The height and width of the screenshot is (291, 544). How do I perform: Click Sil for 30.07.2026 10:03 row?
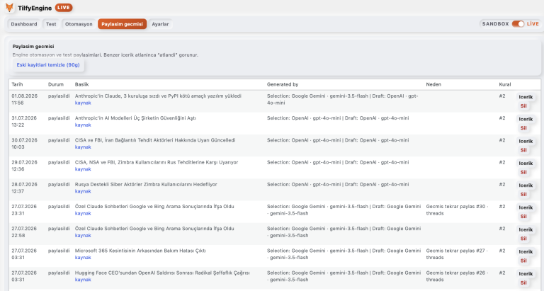(x=523, y=150)
